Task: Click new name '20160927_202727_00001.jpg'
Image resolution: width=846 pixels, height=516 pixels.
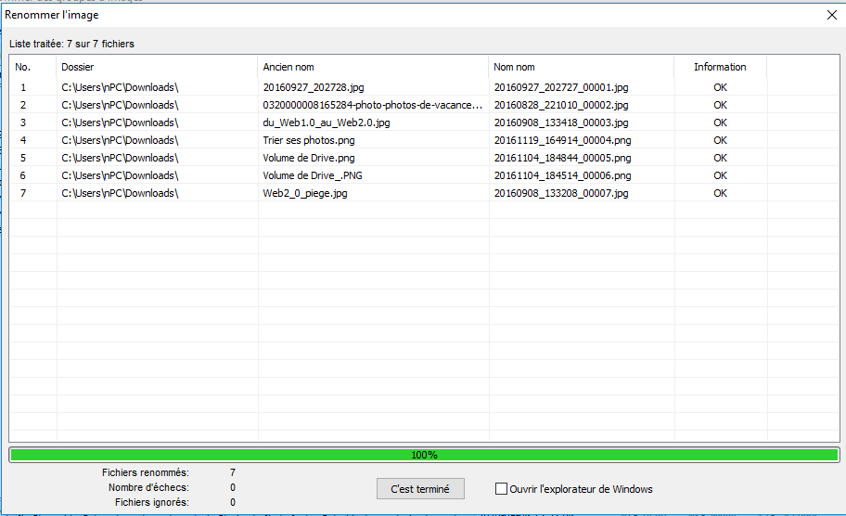Action: pos(561,87)
